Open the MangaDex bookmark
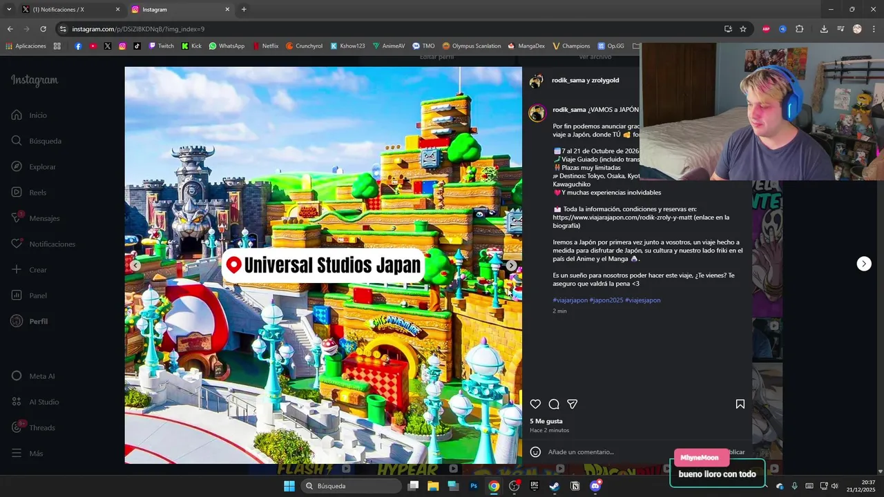 click(x=526, y=46)
